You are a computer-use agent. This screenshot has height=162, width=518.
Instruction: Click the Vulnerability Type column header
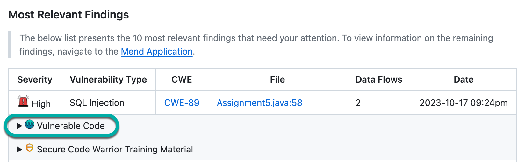point(108,79)
